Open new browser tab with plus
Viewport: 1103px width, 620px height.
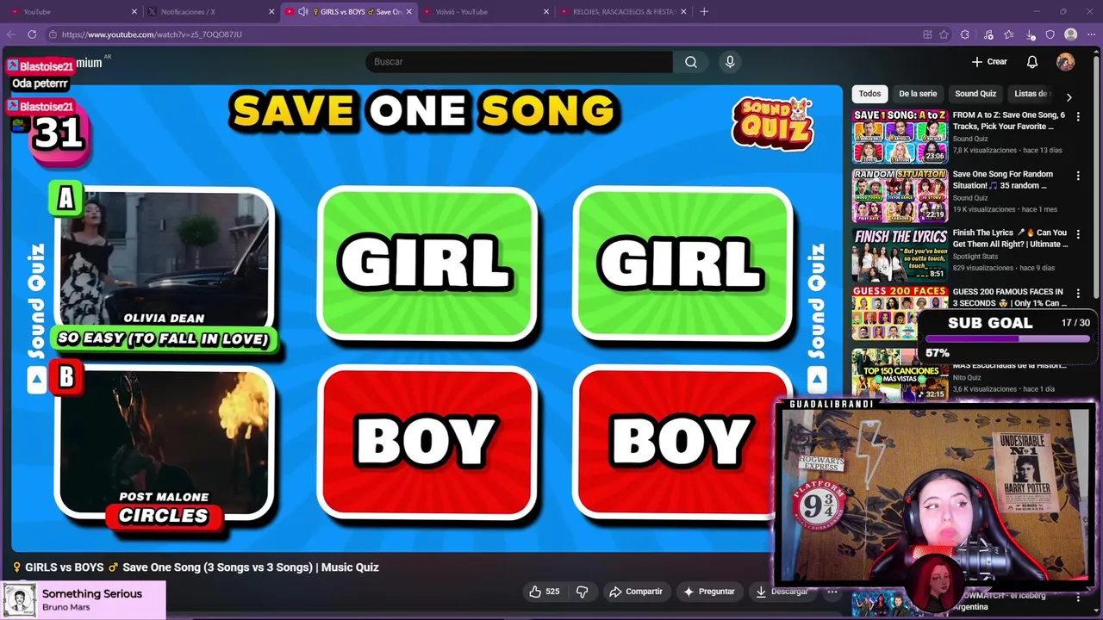click(x=704, y=11)
